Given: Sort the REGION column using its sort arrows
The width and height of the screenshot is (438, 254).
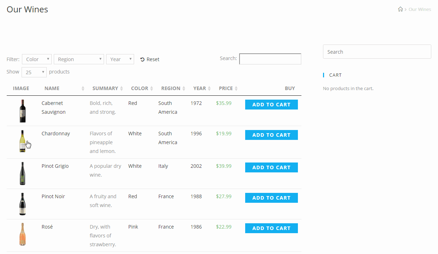Looking at the screenshot, I should 183,88.
